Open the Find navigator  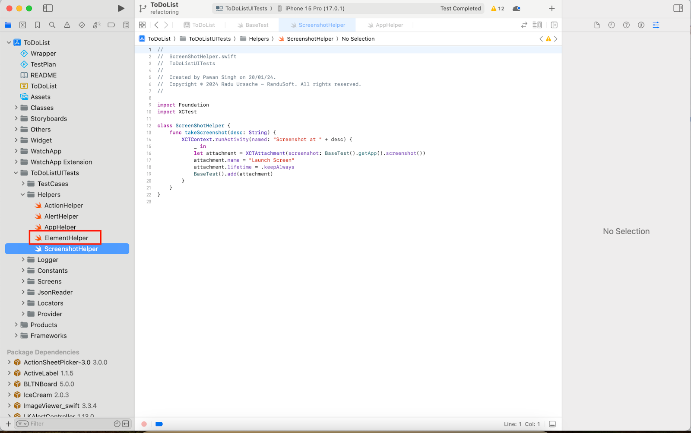point(52,25)
